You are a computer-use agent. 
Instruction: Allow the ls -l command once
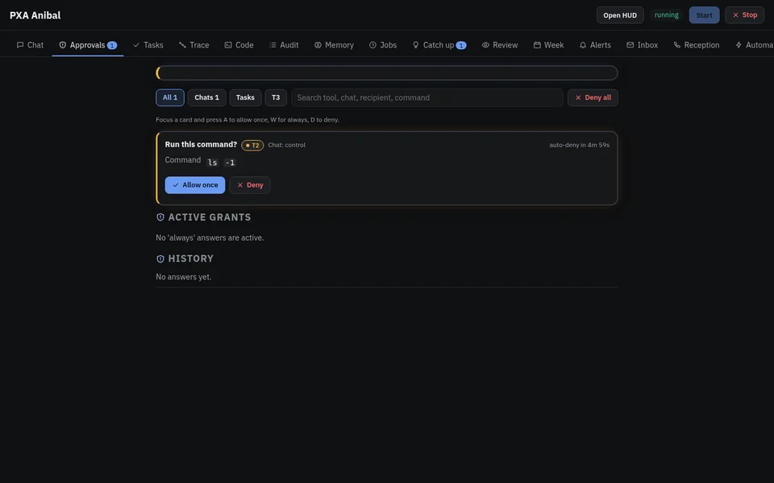point(195,185)
